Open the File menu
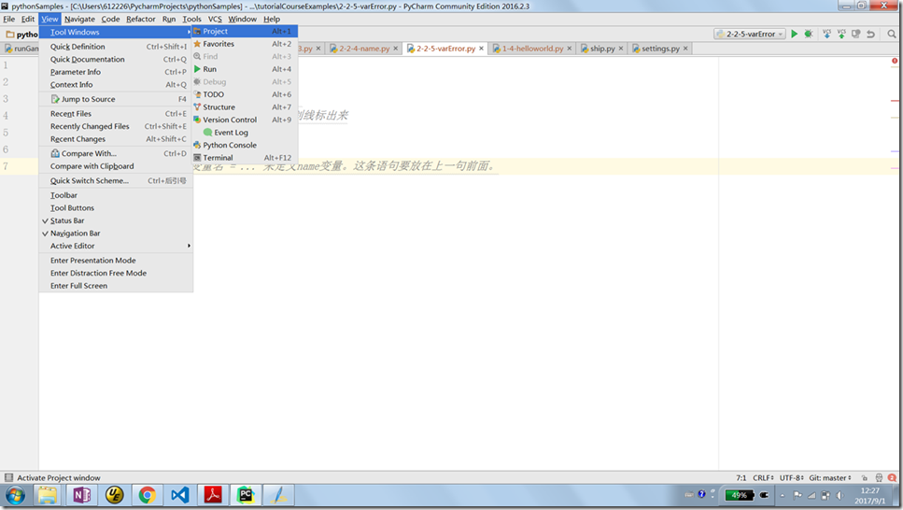This screenshot has width=903, height=510. [9, 19]
